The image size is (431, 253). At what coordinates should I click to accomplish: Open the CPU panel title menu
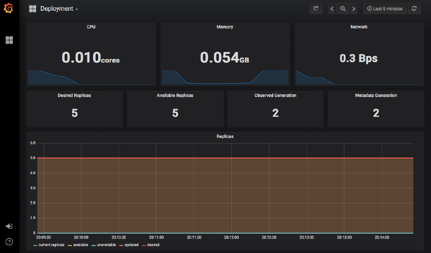click(91, 26)
